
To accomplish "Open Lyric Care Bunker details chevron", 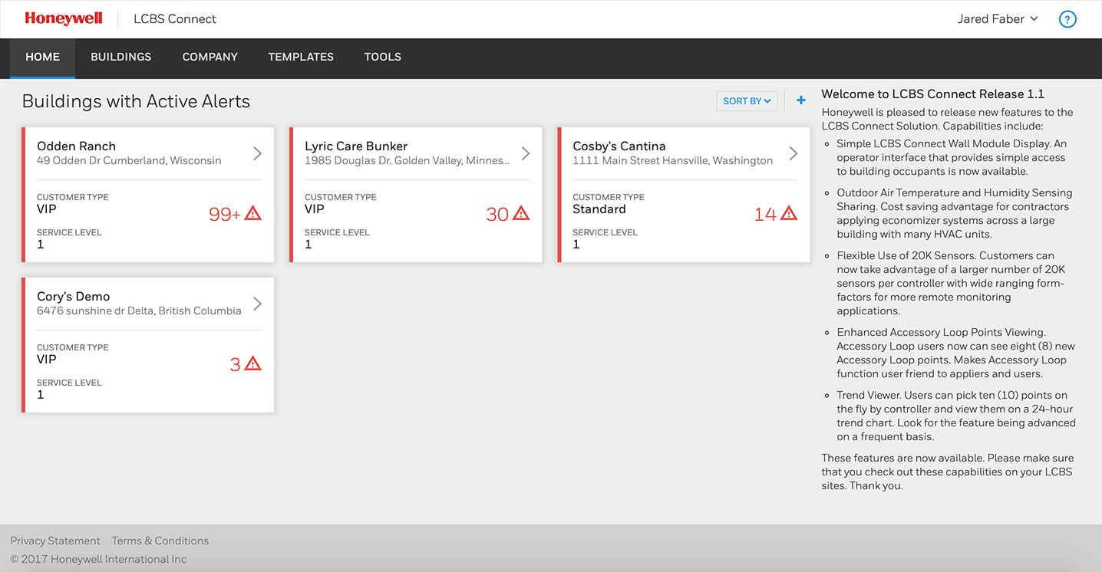I will click(x=526, y=153).
